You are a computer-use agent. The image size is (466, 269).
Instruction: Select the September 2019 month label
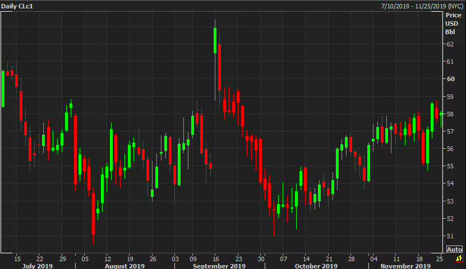tap(219, 266)
